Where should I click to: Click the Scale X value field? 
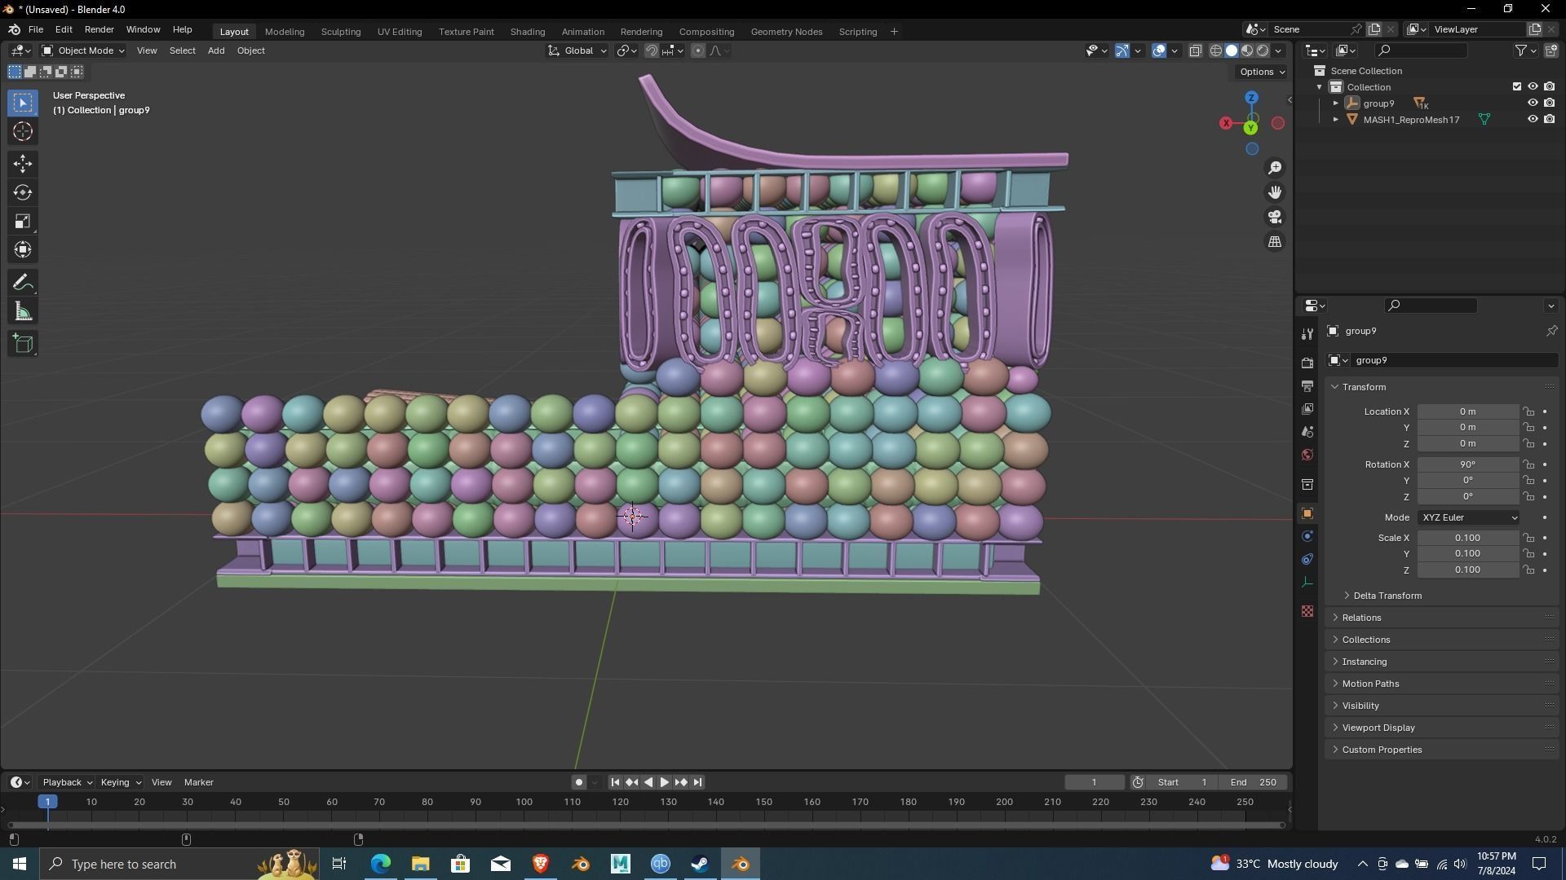(1466, 538)
